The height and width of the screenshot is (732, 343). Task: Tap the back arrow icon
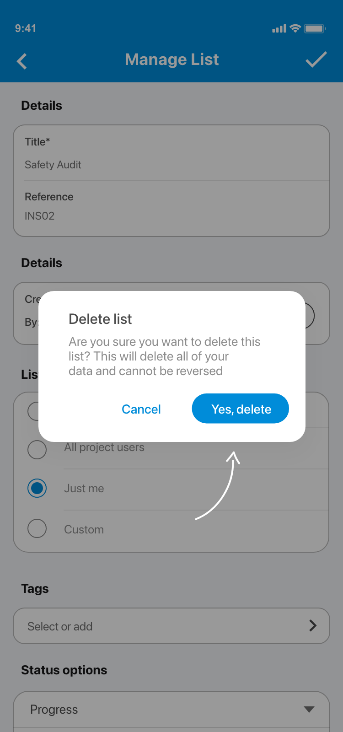(x=22, y=61)
